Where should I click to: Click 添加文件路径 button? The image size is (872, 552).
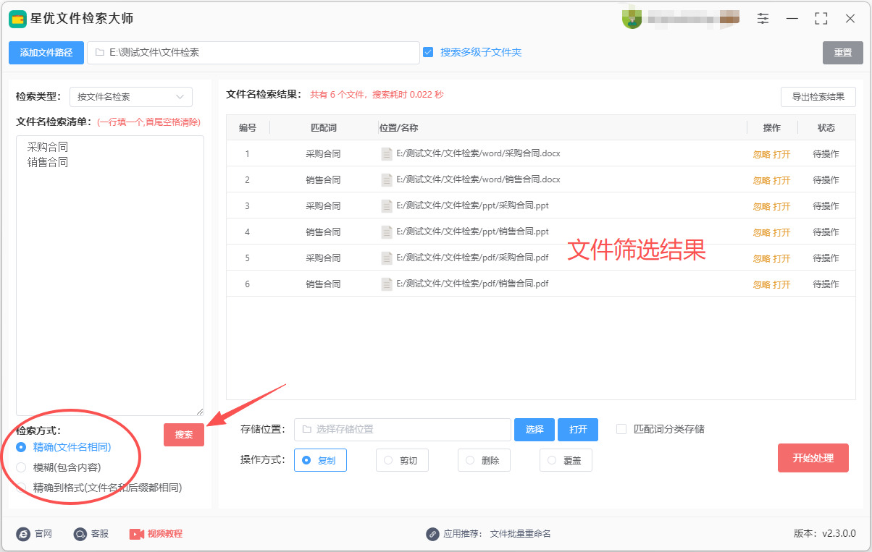click(x=46, y=53)
